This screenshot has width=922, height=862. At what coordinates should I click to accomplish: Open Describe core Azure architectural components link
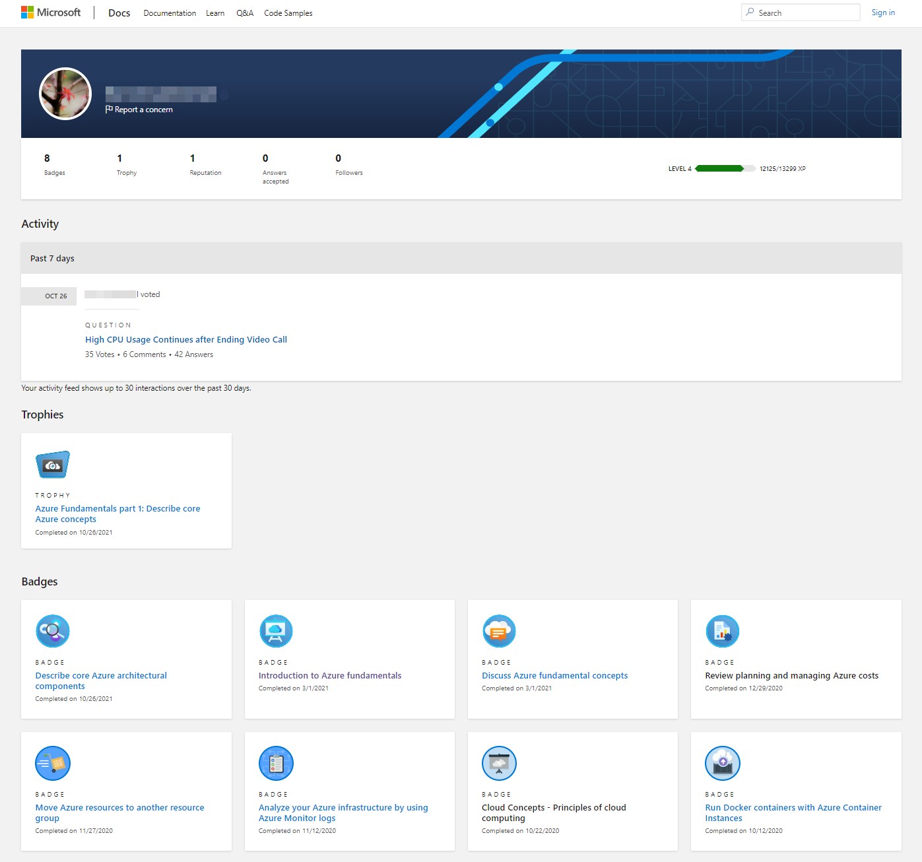click(101, 680)
